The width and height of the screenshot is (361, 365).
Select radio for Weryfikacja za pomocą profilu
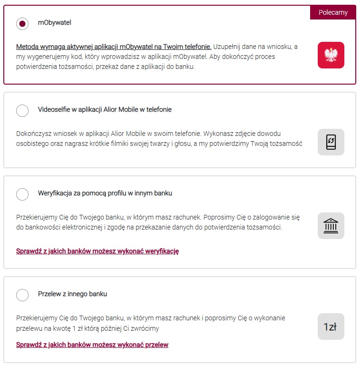(x=22, y=194)
